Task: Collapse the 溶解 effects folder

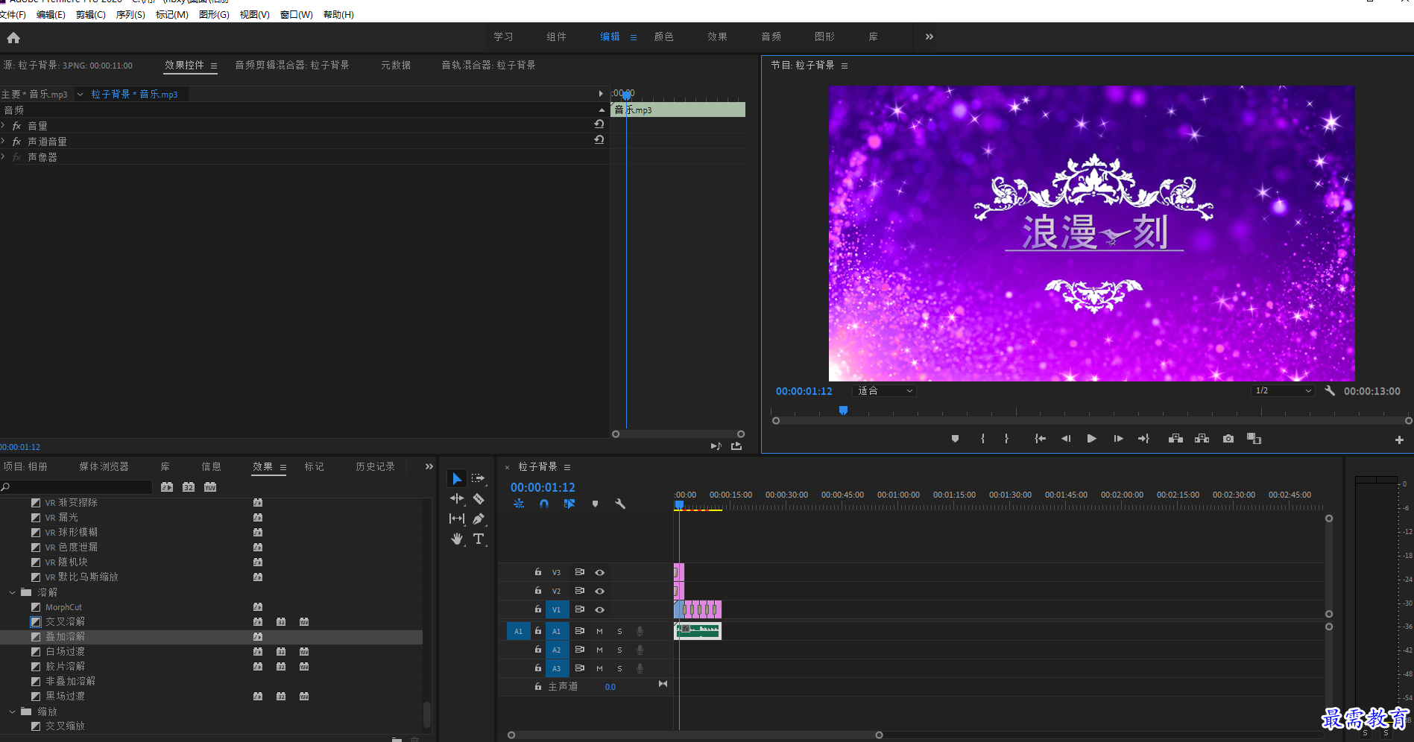Action: click(12, 592)
